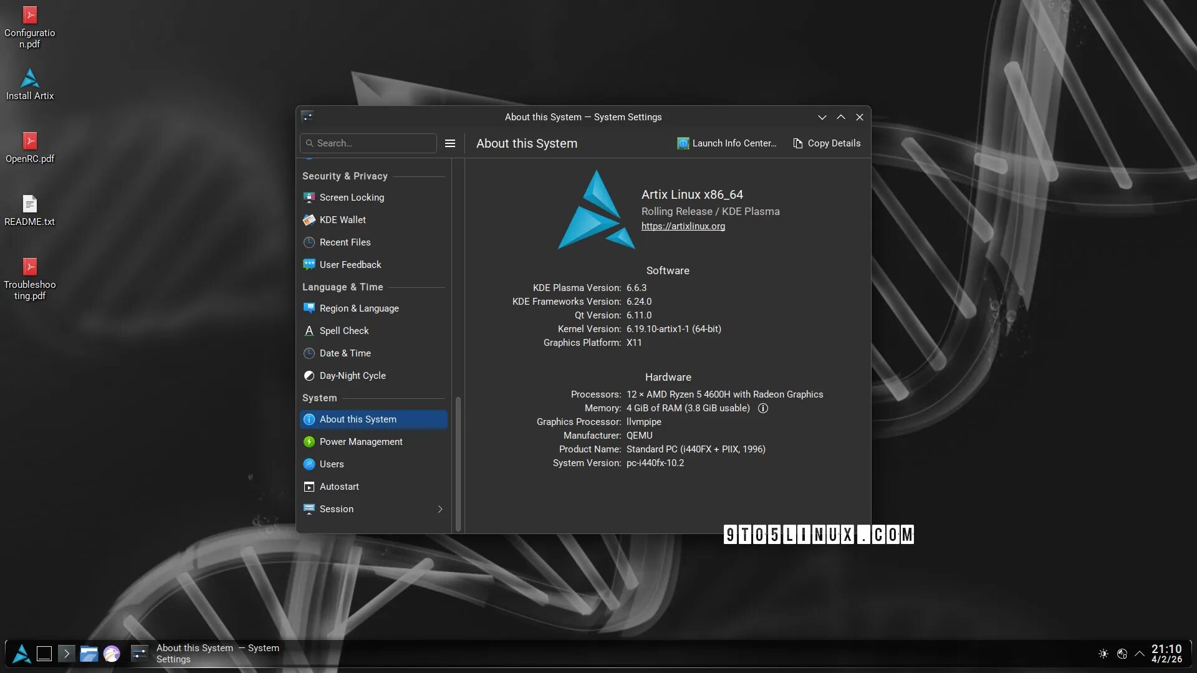Select Day-Night Cycle in sidebar

pyautogui.click(x=352, y=376)
